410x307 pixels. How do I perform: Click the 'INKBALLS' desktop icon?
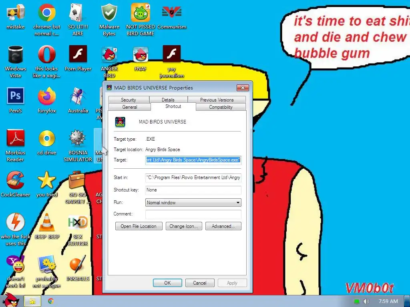pyautogui.click(x=78, y=268)
